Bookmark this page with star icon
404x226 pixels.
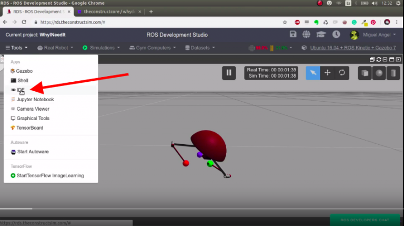coord(285,23)
